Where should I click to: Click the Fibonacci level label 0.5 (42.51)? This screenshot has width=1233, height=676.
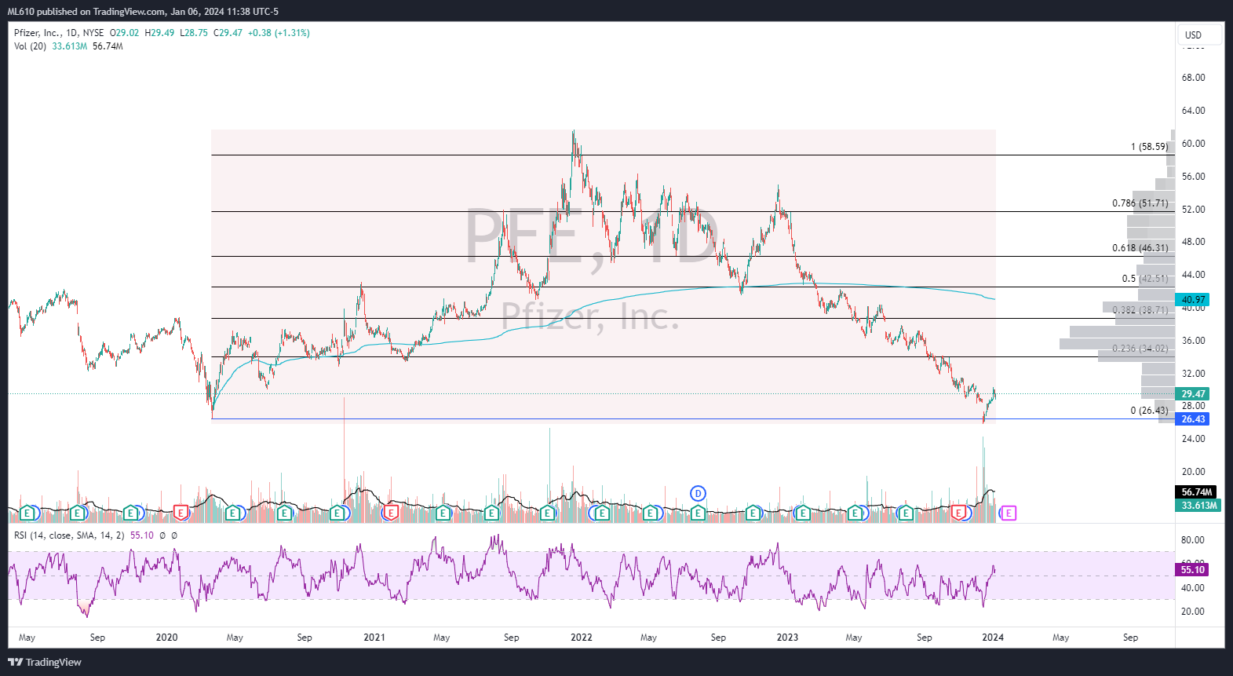click(1144, 279)
